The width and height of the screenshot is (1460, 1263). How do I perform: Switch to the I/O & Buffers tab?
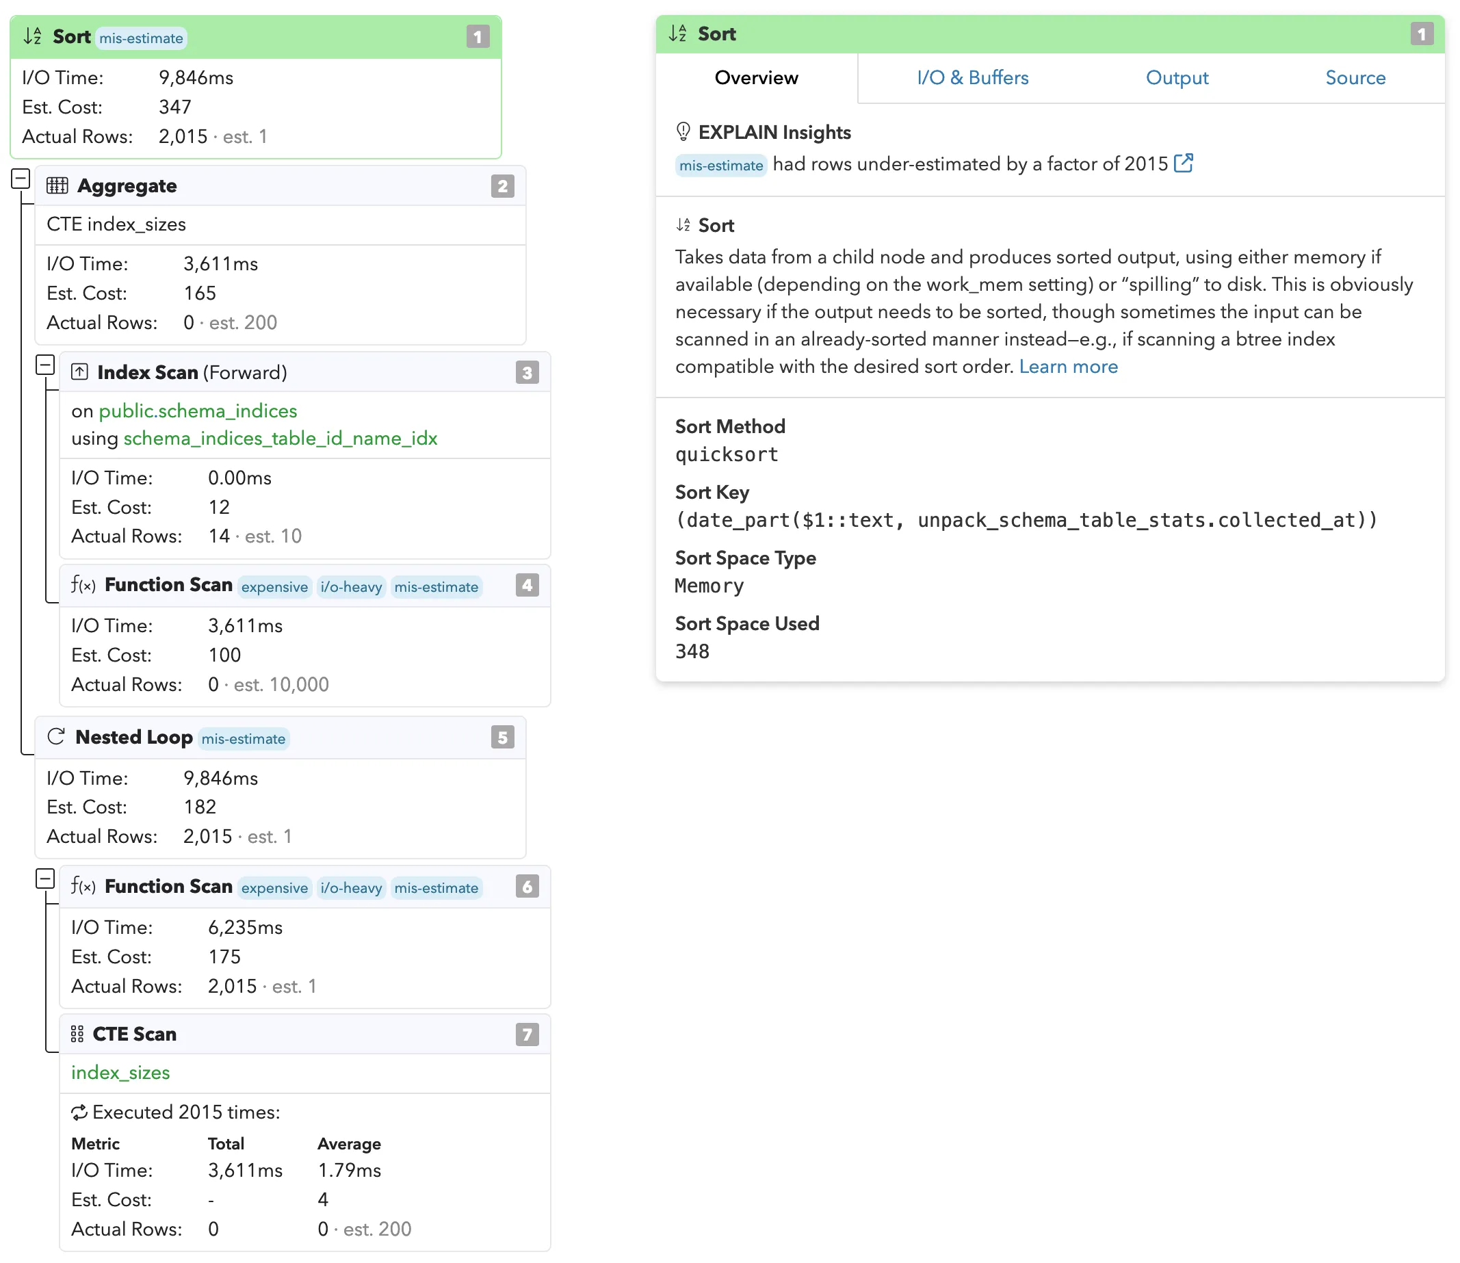(972, 77)
